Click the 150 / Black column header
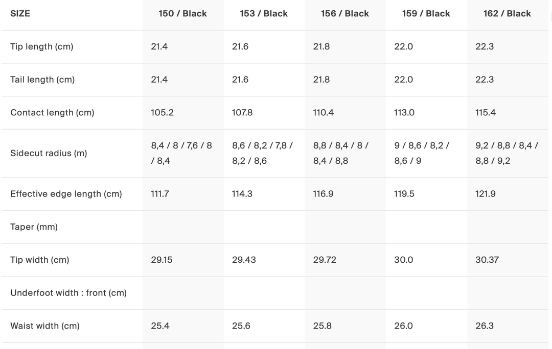The width and height of the screenshot is (552, 349). point(182,14)
